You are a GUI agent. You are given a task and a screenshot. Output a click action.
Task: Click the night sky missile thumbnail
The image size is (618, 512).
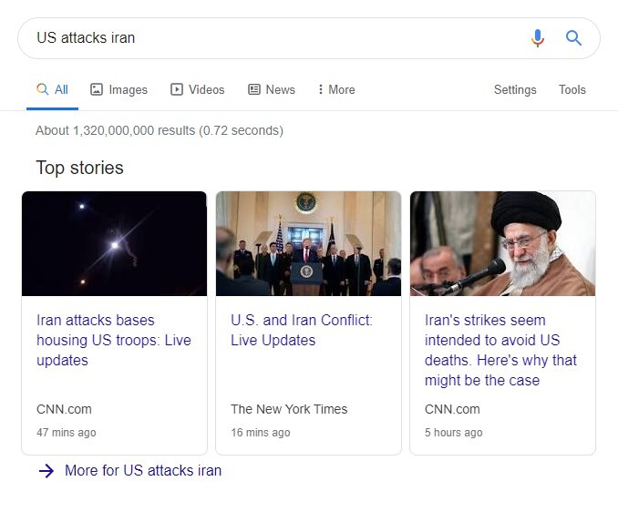(114, 243)
